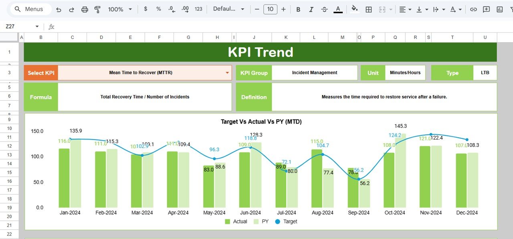513x239 pixels.
Task: Toggle bold formatting
Action: [x=298, y=9]
